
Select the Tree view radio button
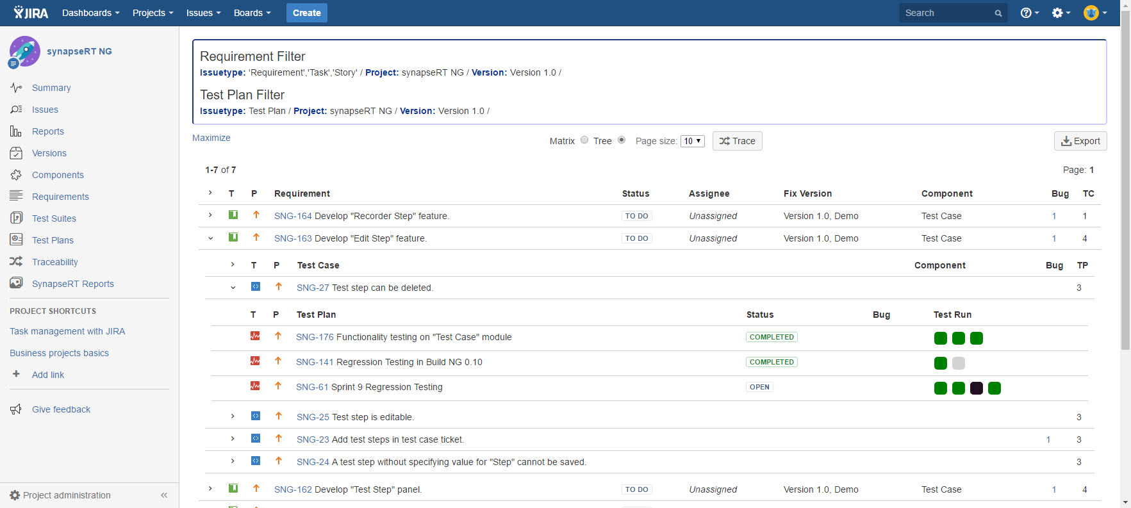(622, 140)
